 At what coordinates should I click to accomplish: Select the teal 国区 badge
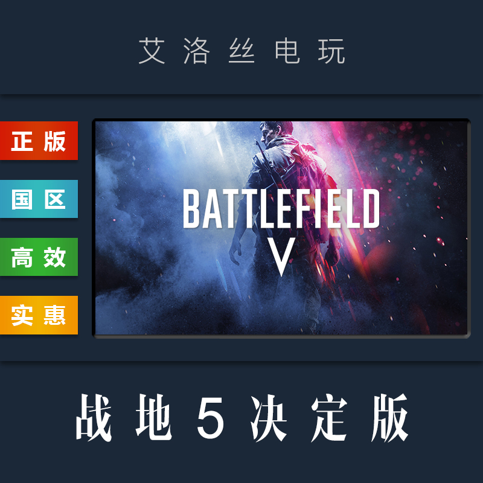(39, 199)
